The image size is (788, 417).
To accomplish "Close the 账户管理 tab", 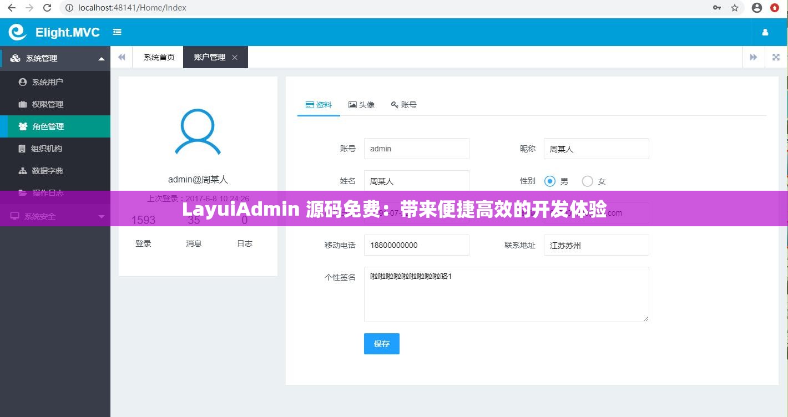I will (235, 57).
